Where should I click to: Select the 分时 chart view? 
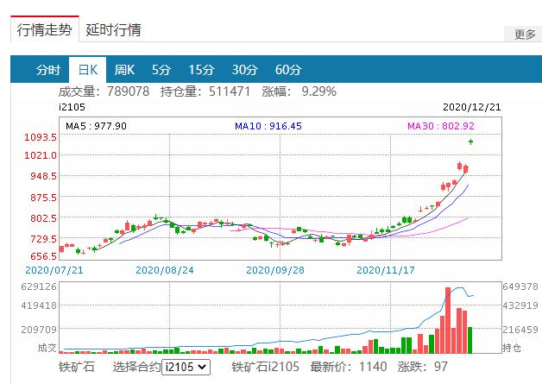click(48, 70)
